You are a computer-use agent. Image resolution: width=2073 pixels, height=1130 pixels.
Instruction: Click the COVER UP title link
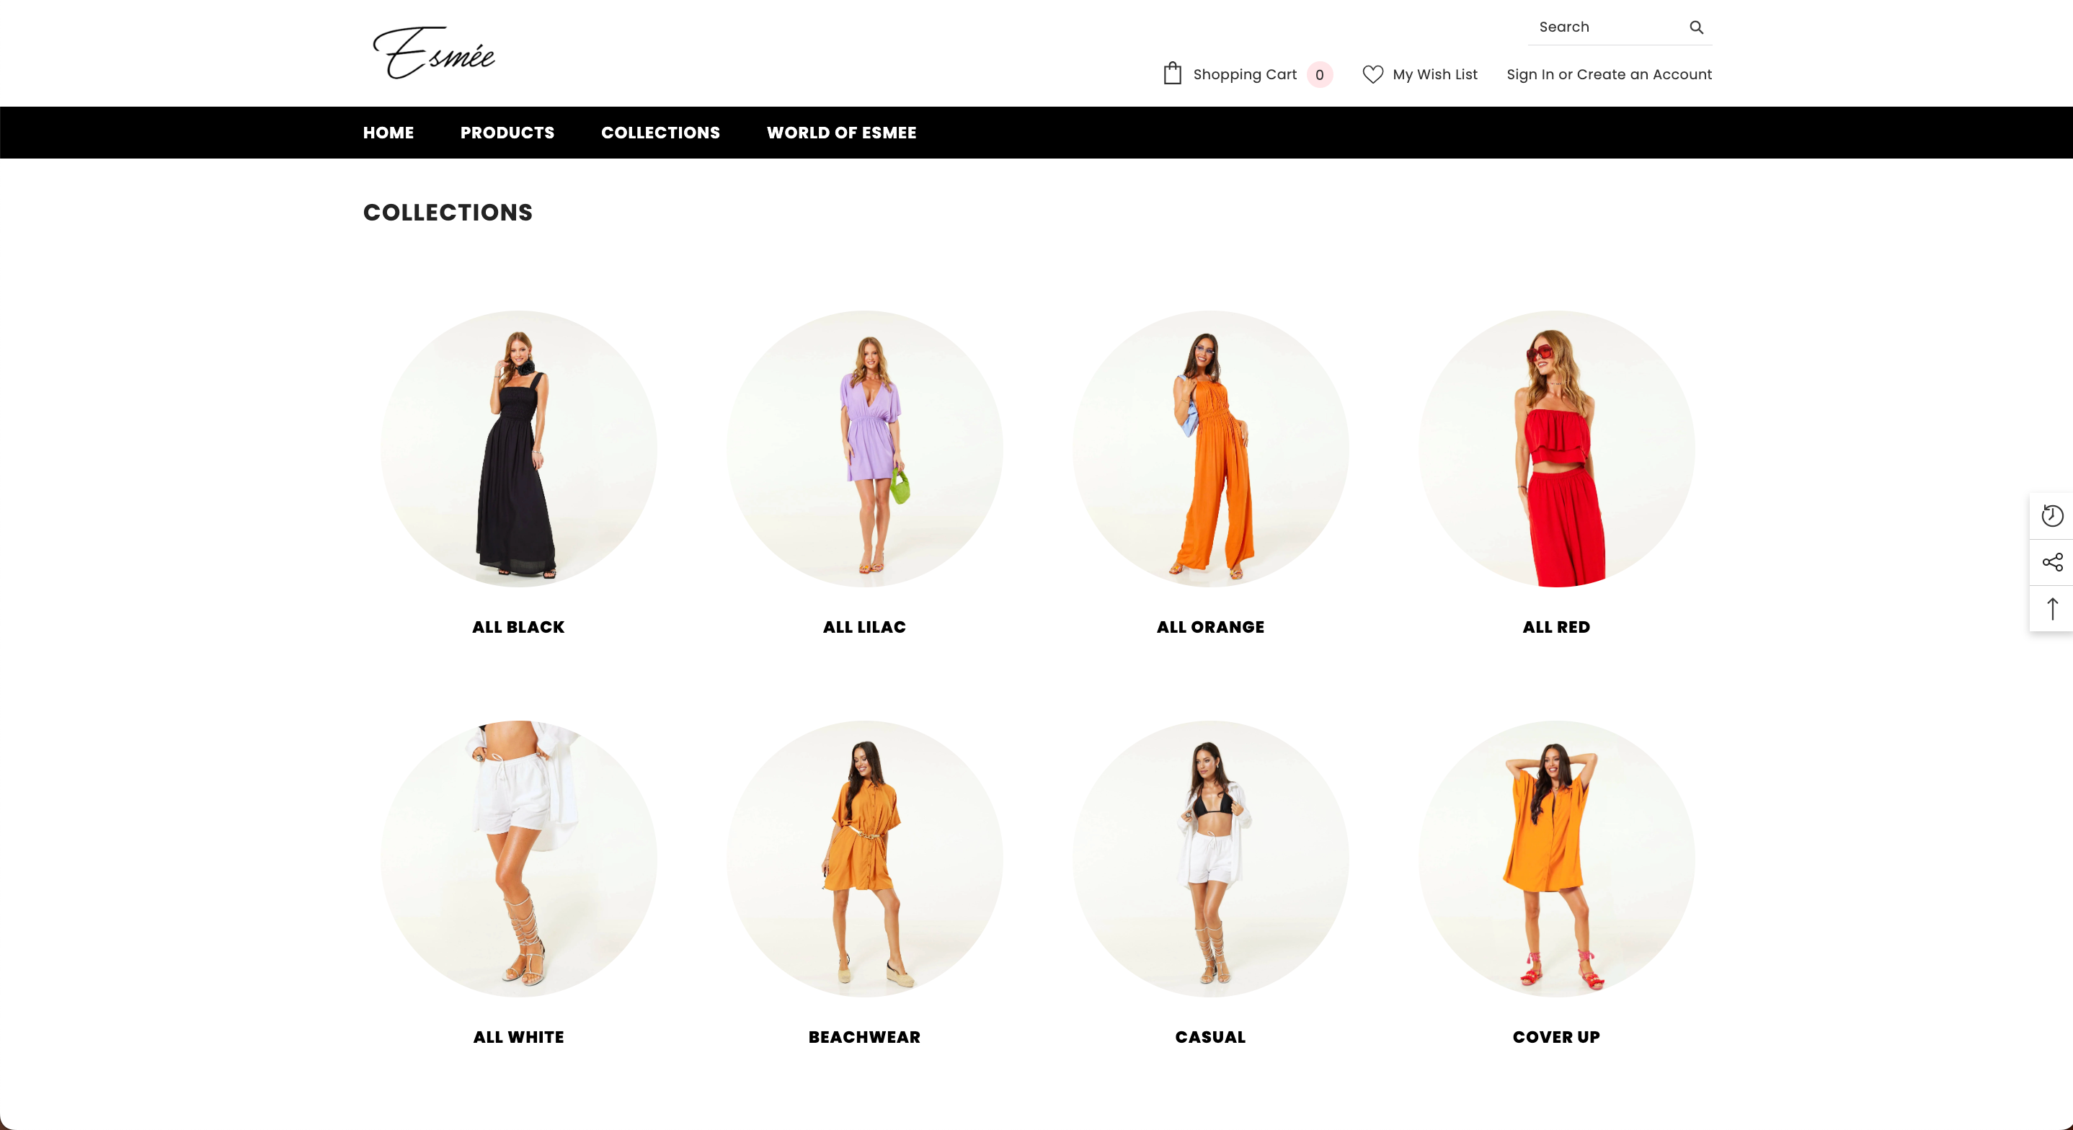click(1556, 1036)
